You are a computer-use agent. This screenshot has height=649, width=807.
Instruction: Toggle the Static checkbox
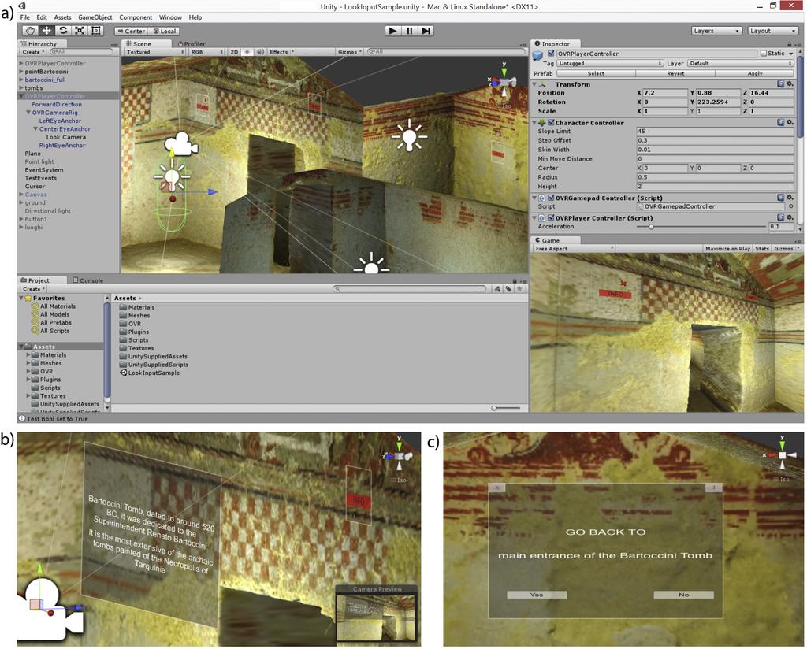tap(763, 54)
